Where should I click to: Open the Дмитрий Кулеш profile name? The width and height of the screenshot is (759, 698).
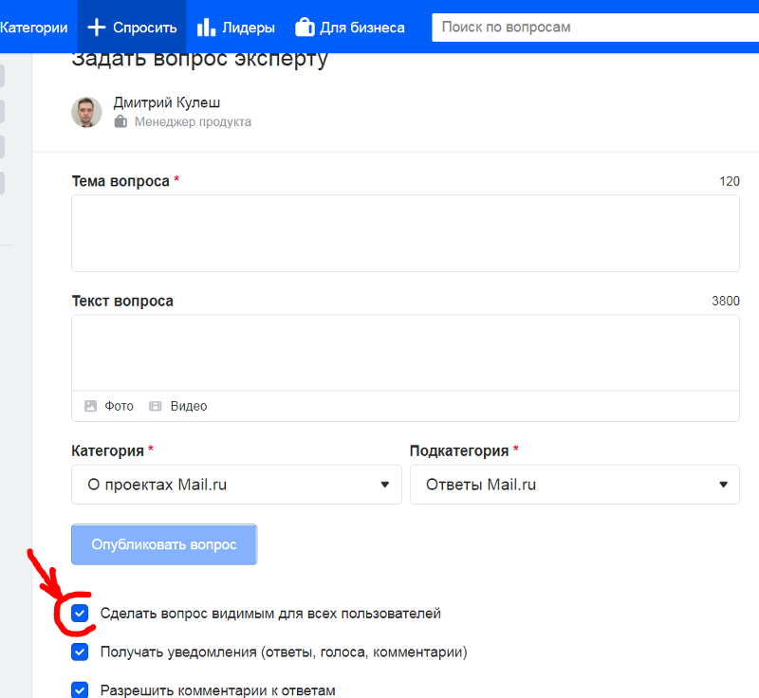[x=167, y=102]
